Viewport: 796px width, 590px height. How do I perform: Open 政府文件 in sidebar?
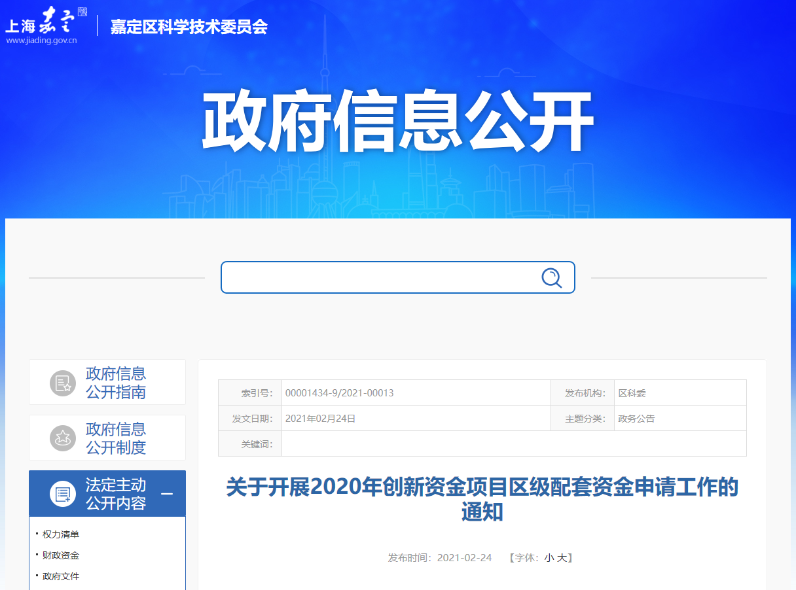[x=61, y=576]
